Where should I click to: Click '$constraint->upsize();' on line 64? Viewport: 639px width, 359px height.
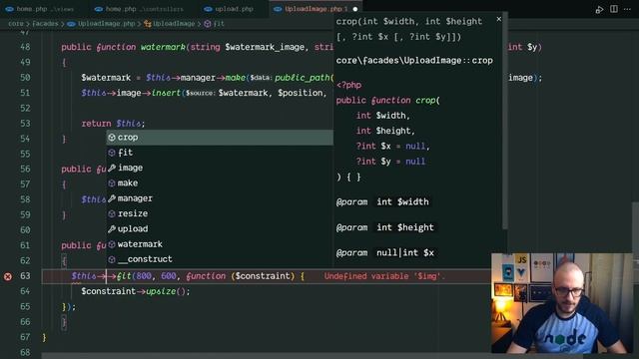click(x=136, y=291)
